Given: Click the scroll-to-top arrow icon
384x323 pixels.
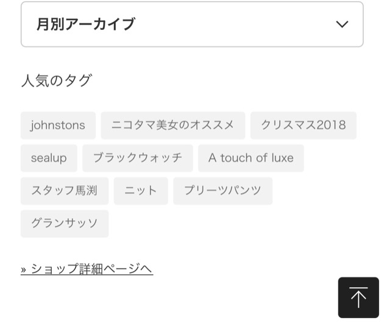Looking at the screenshot, I should [x=358, y=297].
